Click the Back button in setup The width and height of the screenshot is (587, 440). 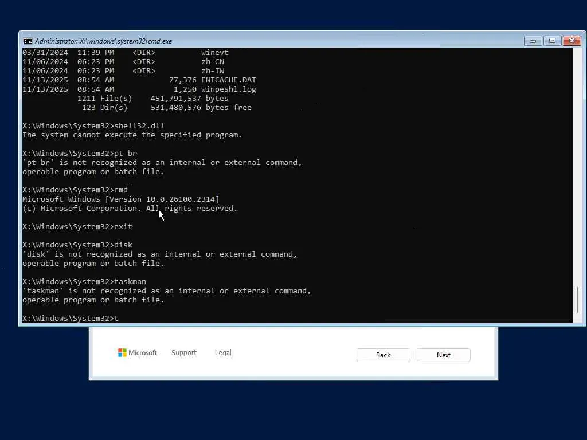click(383, 355)
